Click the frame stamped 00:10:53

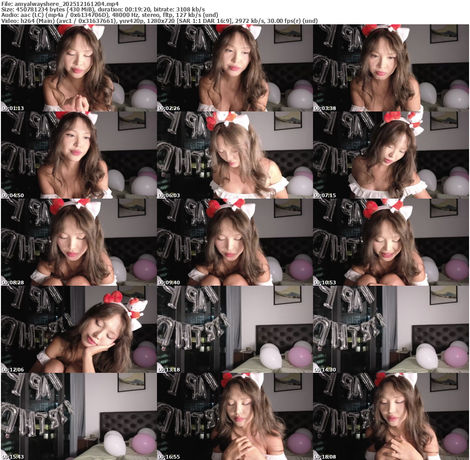click(x=391, y=242)
